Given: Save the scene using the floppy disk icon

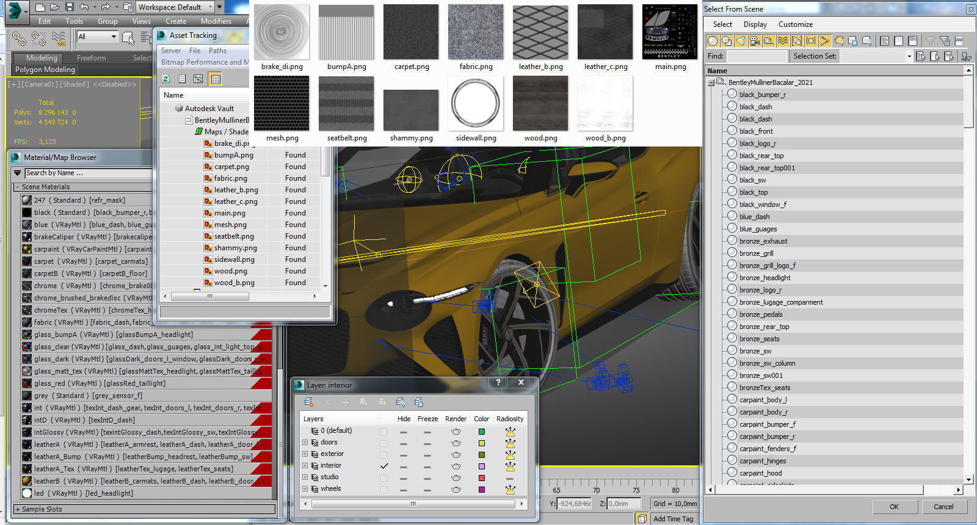Looking at the screenshot, I should click(69, 7).
